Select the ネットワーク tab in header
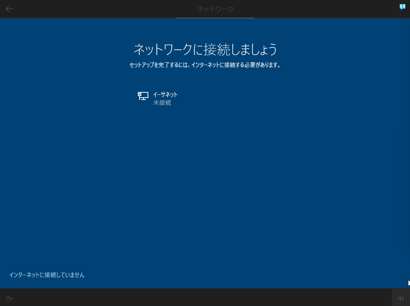The image size is (410, 306). pyautogui.click(x=215, y=9)
